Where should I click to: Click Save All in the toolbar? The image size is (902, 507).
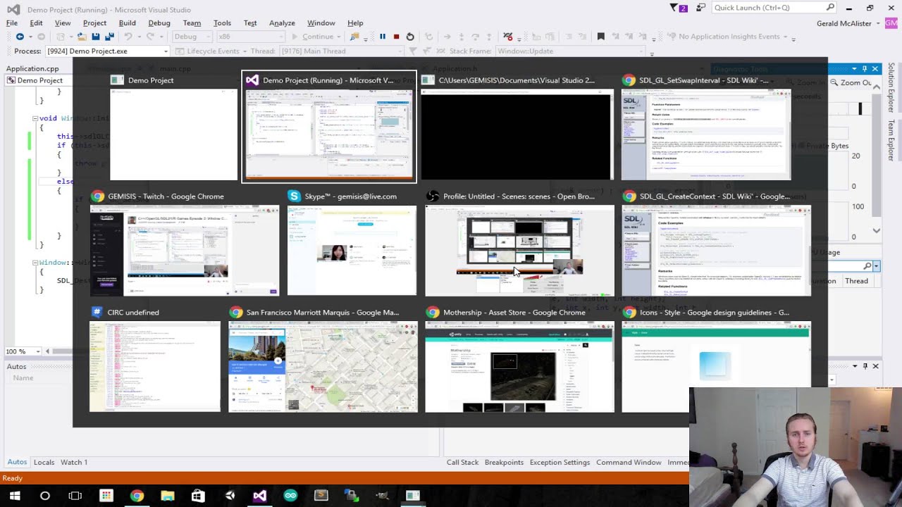(109, 37)
